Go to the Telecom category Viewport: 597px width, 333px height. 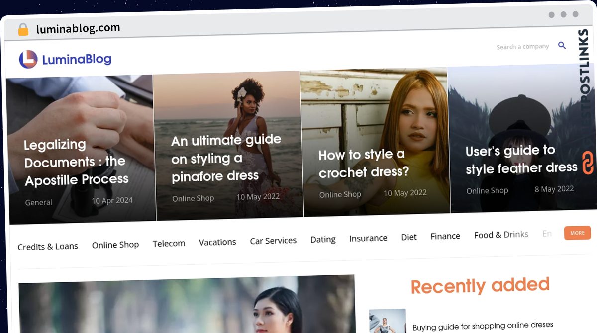click(x=169, y=243)
